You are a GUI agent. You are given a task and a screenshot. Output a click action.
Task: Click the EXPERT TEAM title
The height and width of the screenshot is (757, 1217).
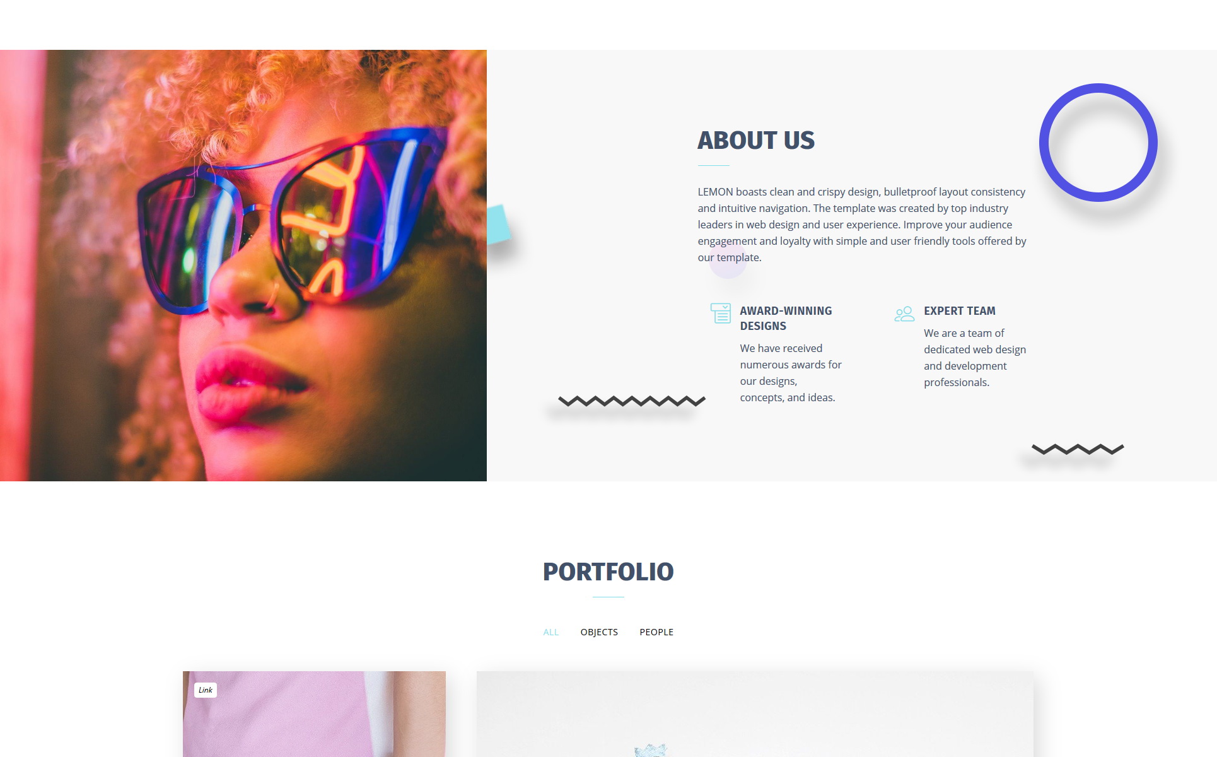(x=960, y=311)
